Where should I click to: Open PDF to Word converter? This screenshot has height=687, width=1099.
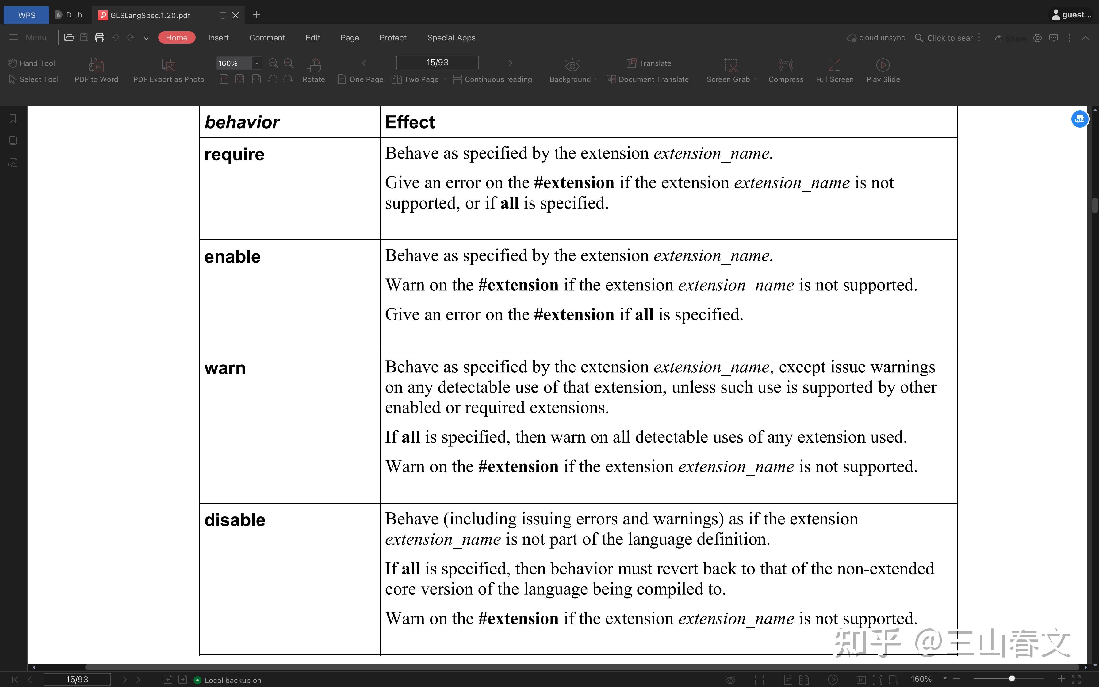tap(96, 71)
